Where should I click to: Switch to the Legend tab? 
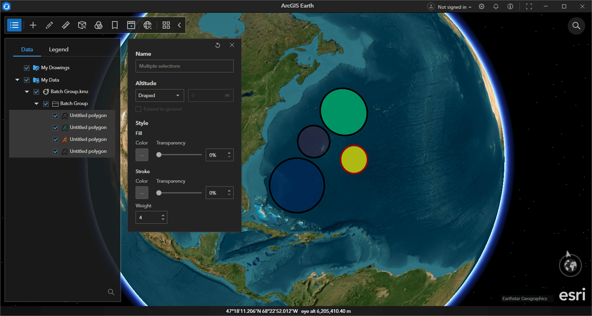click(x=59, y=49)
